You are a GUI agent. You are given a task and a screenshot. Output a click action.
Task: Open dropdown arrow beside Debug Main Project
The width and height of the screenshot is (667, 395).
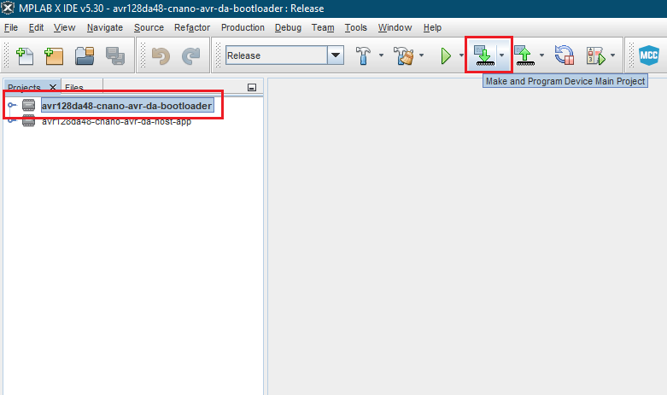[x=612, y=55]
